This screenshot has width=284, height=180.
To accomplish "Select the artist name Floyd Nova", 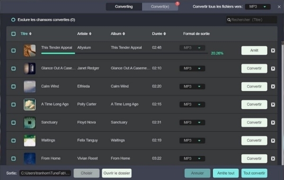I will [87, 122].
